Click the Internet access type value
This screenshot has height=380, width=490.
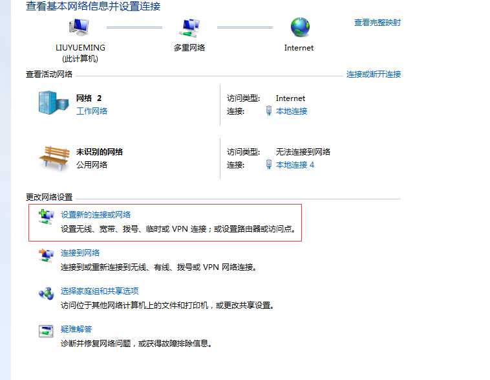click(290, 98)
